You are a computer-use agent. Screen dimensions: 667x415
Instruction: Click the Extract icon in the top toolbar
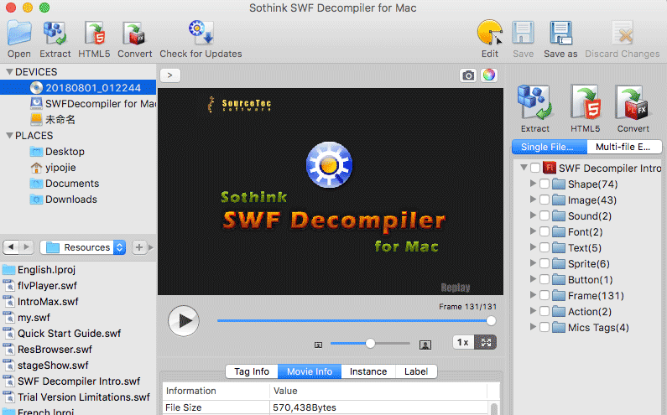[55, 34]
